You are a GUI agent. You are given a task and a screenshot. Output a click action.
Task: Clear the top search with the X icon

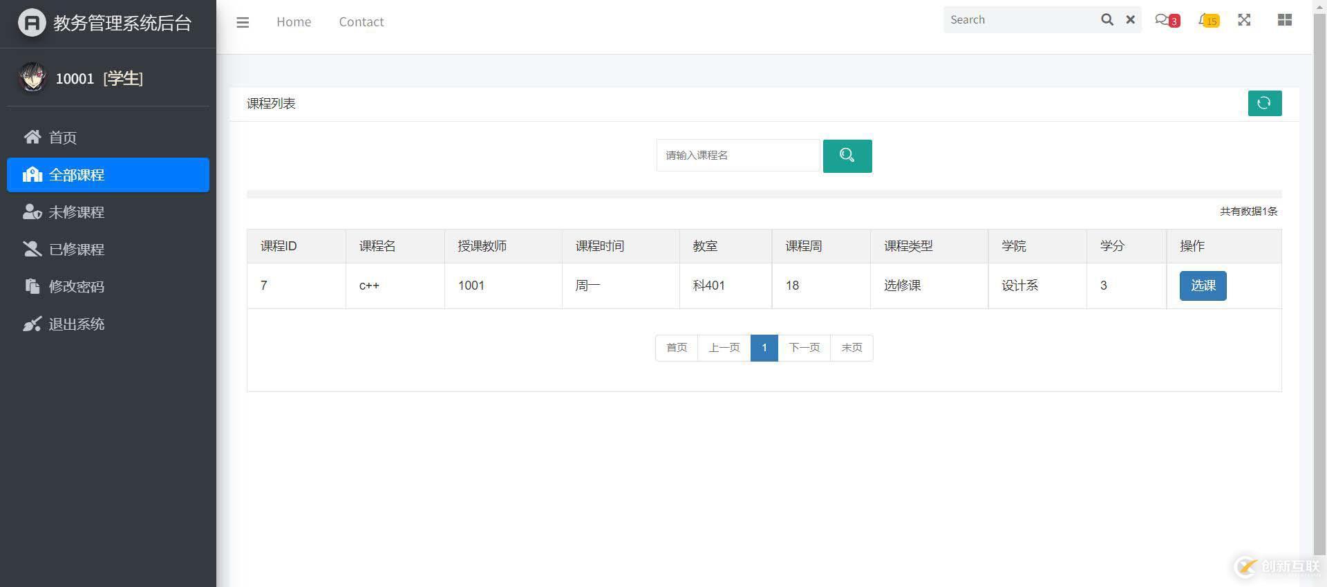1131,19
